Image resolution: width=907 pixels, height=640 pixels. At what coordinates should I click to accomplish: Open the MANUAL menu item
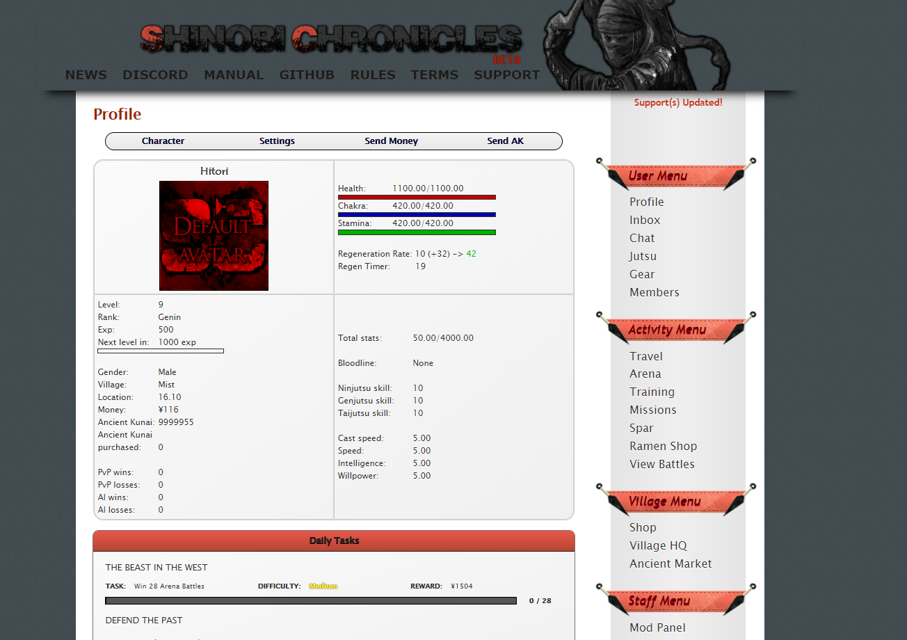pyautogui.click(x=234, y=74)
